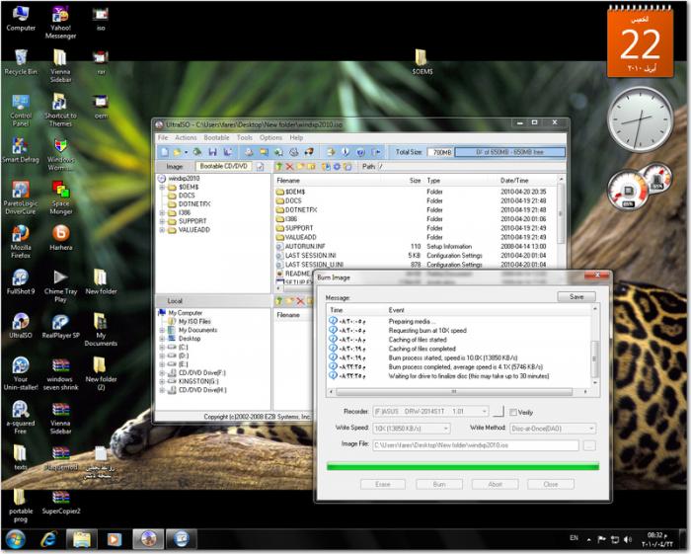
Task: Expand the I386 folder in image tree
Action: click(x=162, y=212)
